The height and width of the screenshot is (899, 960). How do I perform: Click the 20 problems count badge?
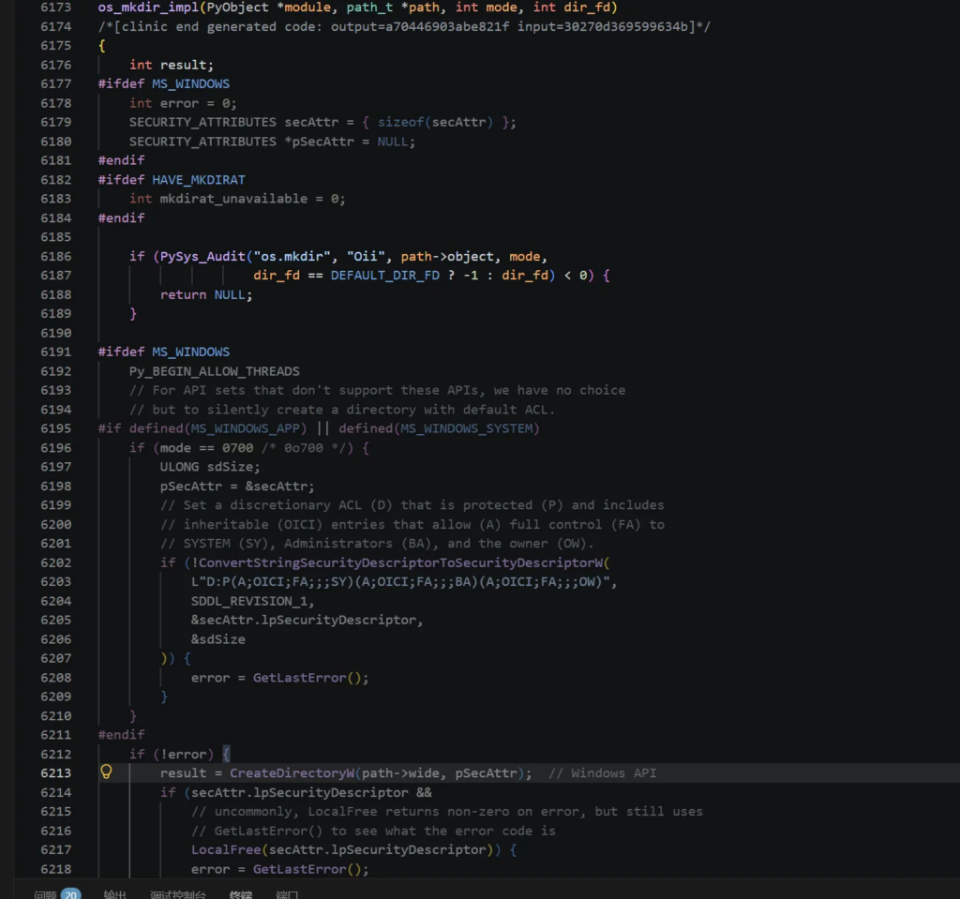click(x=70, y=894)
